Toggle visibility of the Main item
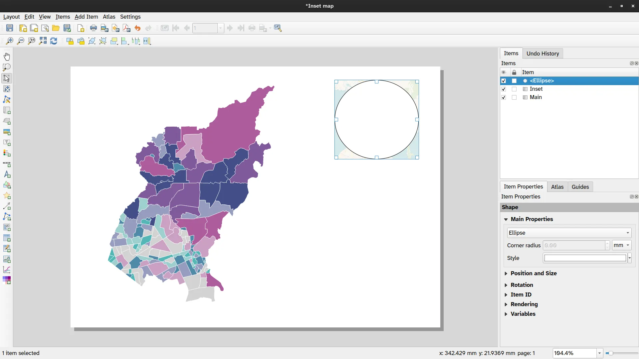 tap(504, 97)
